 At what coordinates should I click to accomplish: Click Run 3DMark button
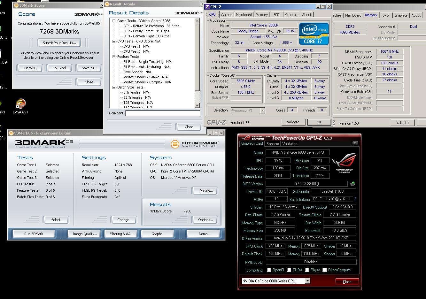pos(34,234)
